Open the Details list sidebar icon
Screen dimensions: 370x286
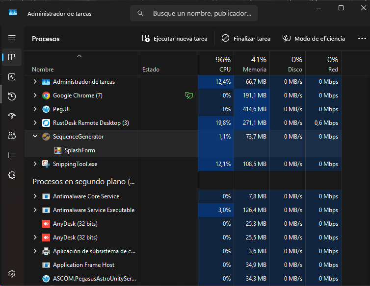pos(12,155)
